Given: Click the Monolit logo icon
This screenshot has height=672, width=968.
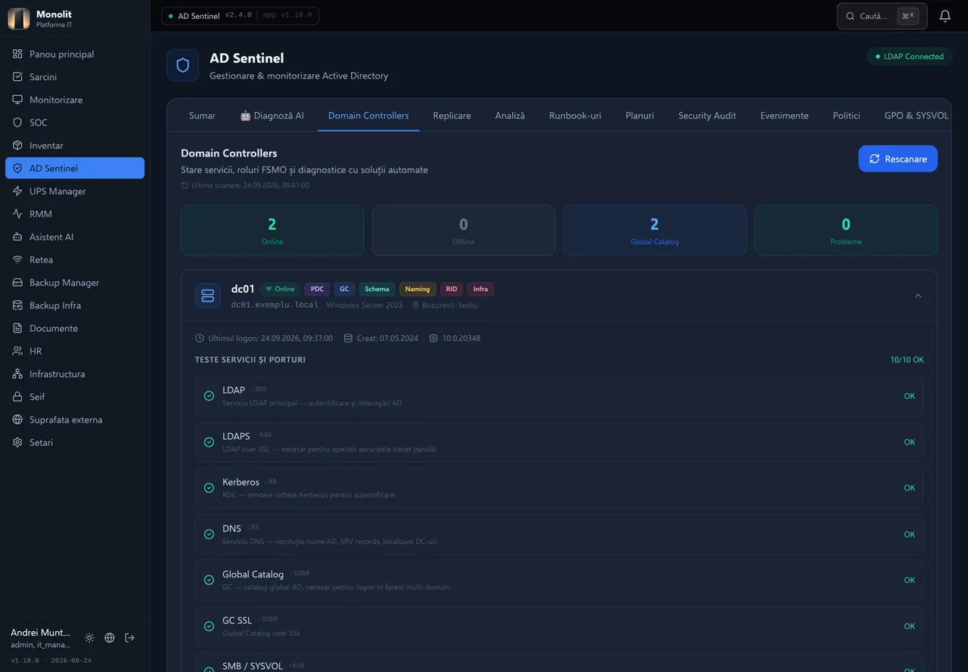Looking at the screenshot, I should pos(19,19).
